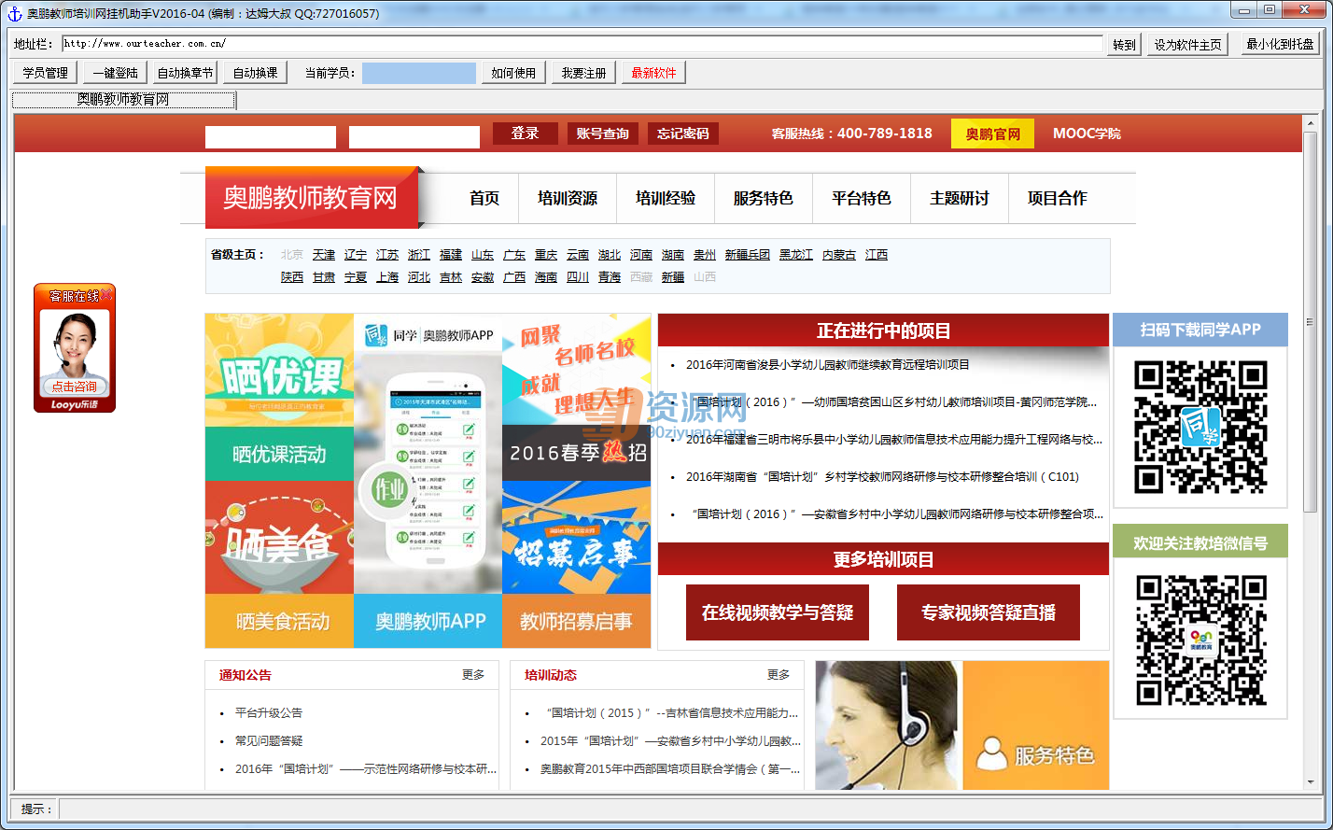1333x830 pixels.
Task: Go to 首页 in site navigation
Action: point(484,198)
